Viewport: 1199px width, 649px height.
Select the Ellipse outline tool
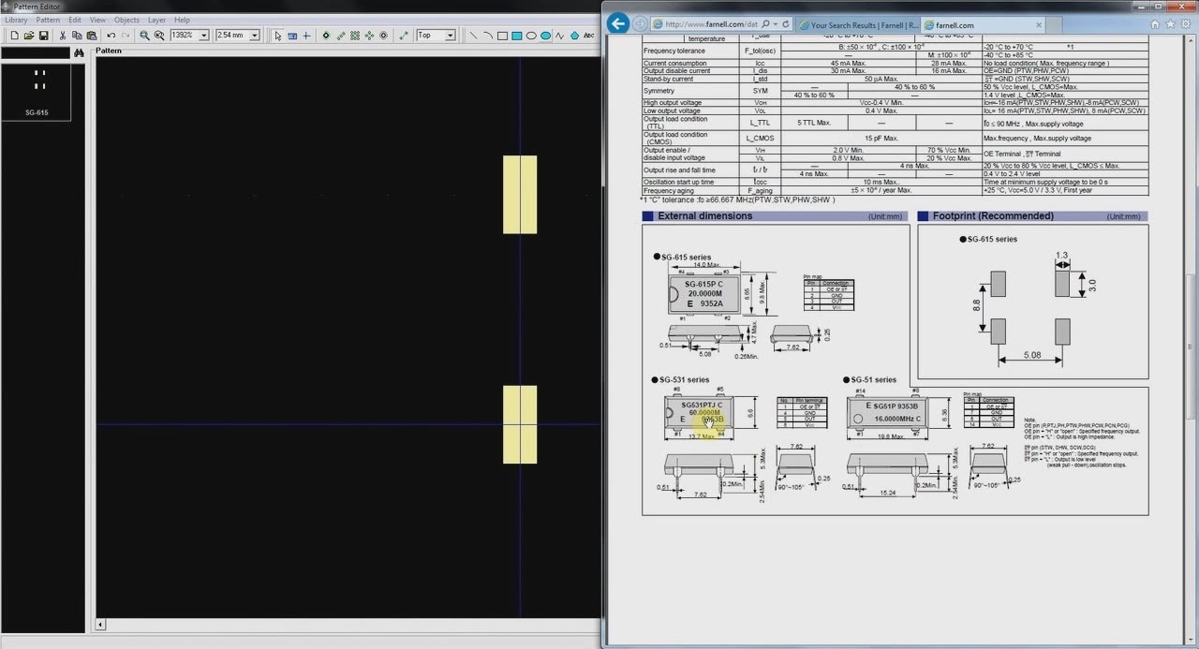click(531, 36)
